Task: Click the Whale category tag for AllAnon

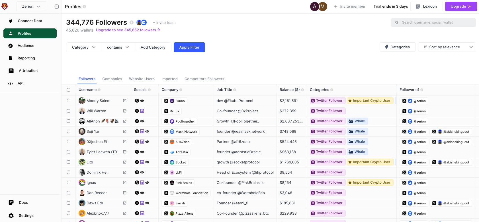Action: tap(357, 121)
